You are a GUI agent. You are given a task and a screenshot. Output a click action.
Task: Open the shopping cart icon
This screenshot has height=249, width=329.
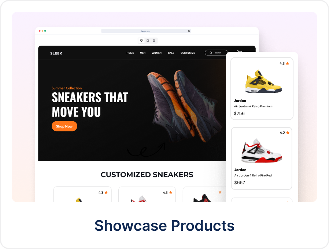tap(239, 51)
